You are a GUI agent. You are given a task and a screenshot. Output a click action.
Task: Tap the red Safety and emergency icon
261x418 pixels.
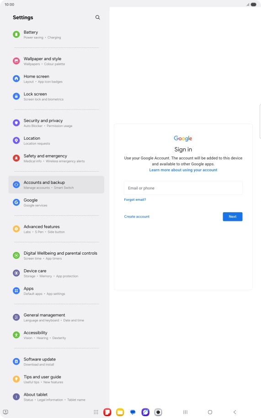pyautogui.click(x=16, y=158)
